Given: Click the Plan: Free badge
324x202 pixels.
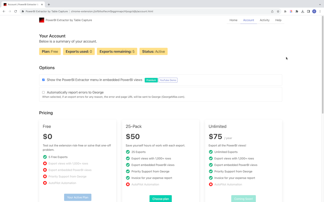Looking at the screenshot, I should (x=50, y=52).
